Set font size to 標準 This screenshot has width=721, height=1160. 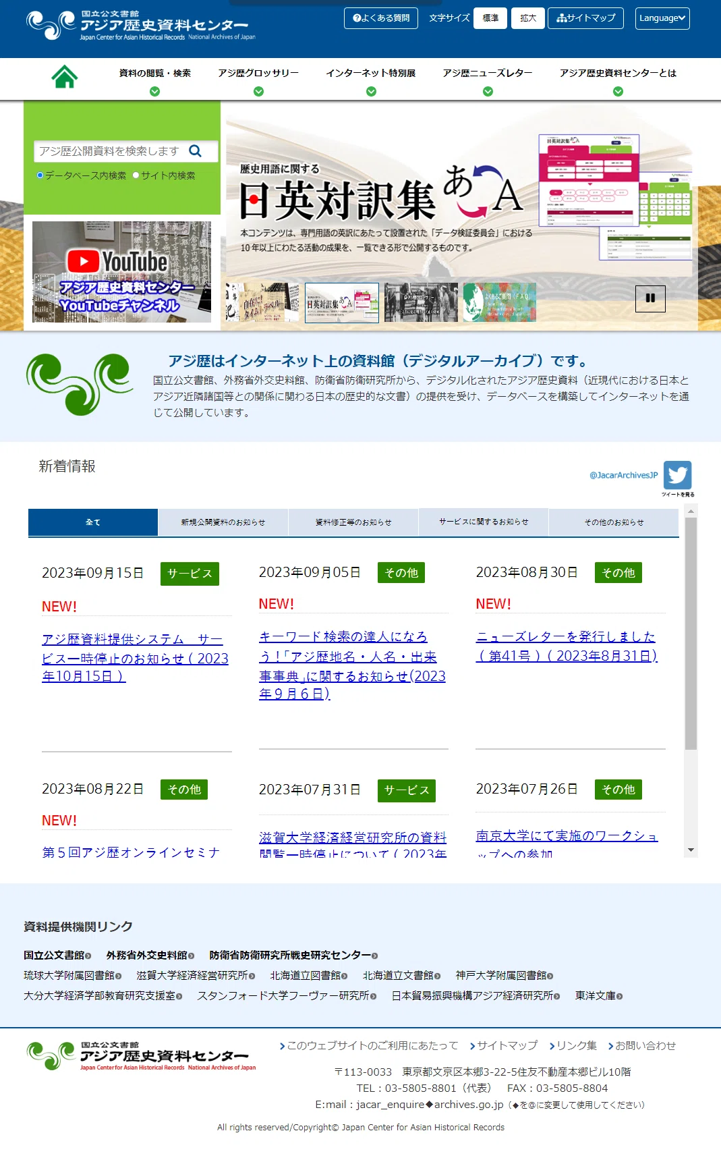click(490, 18)
